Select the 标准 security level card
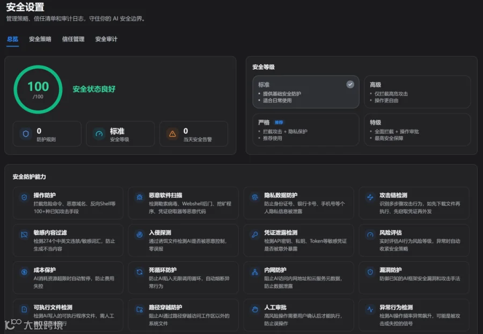 pos(305,92)
